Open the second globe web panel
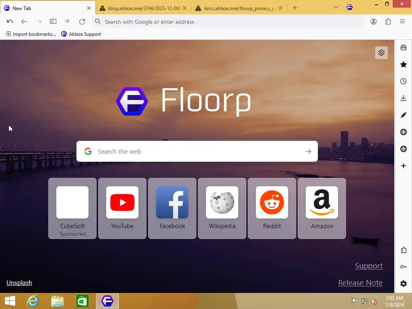This screenshot has height=309, width=412. 403,149
